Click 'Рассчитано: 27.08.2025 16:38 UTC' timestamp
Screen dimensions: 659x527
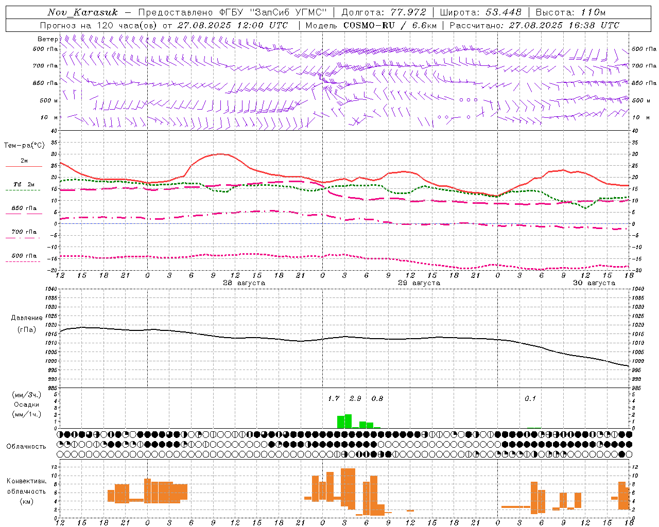(x=534, y=25)
